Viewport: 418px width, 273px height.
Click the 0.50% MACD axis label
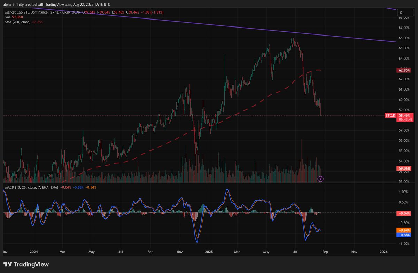(x=404, y=202)
